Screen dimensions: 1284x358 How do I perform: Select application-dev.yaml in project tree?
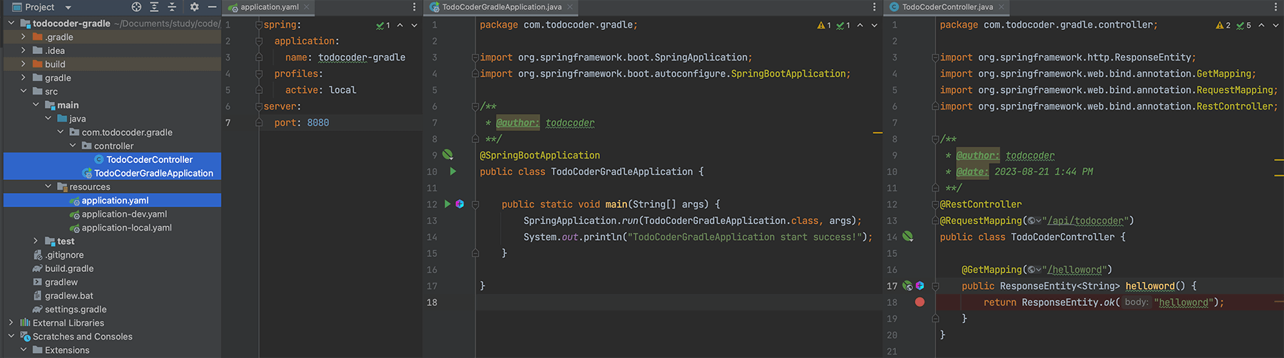coord(124,214)
